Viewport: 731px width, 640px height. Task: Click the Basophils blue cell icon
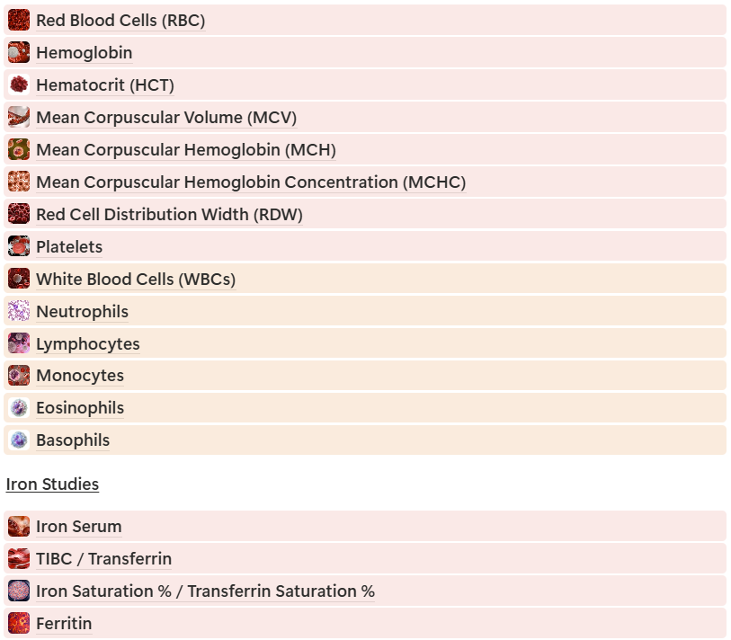pyautogui.click(x=19, y=440)
